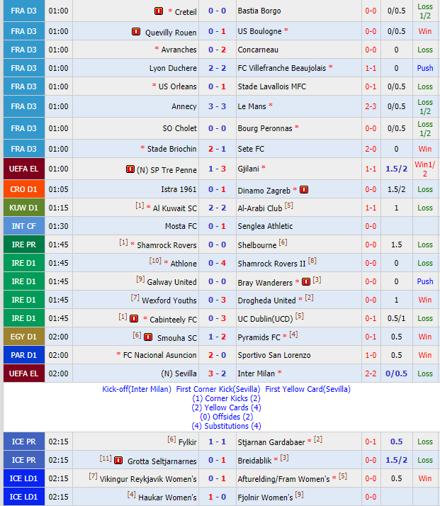Select the INT CF league label
Screen dimensions: 440x506
click(24, 226)
